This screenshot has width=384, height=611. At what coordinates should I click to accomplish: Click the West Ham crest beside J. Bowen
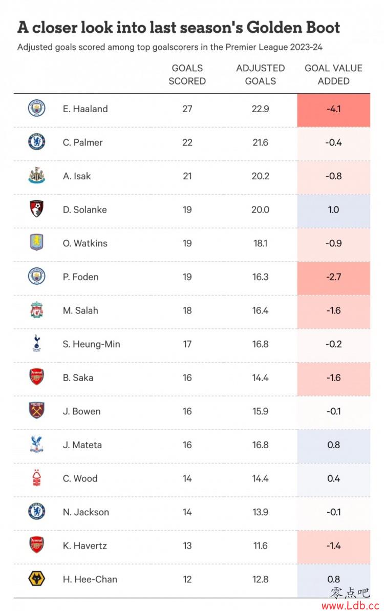37,411
